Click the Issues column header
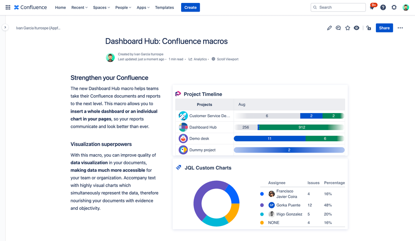This screenshot has height=241, width=415. pyautogui.click(x=313, y=183)
